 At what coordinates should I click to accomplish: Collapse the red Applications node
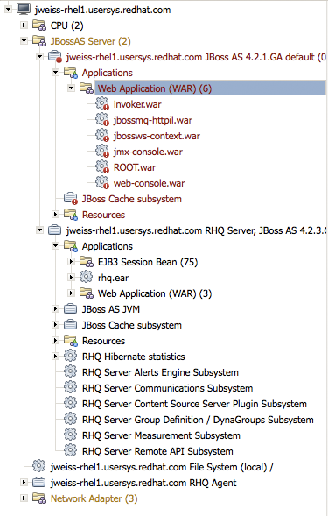(55, 73)
